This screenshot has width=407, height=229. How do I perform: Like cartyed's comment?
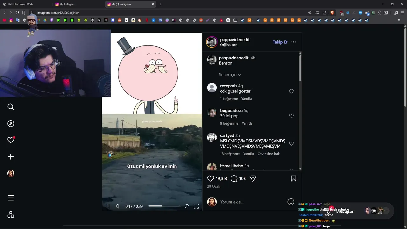pos(291,144)
